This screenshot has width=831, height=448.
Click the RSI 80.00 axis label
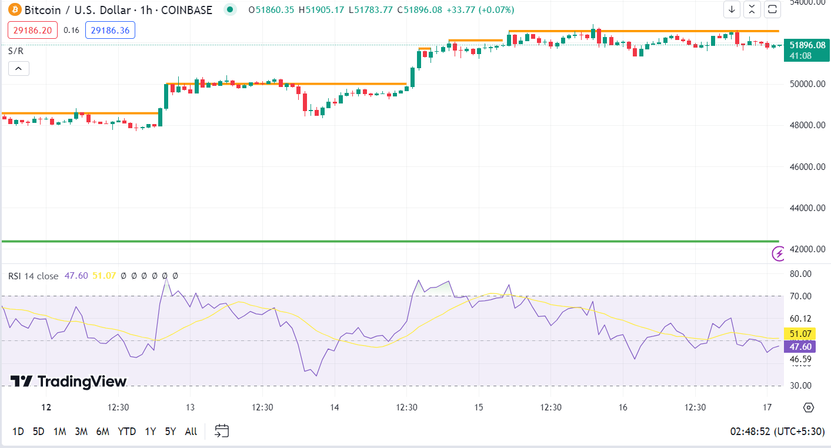[x=800, y=274]
